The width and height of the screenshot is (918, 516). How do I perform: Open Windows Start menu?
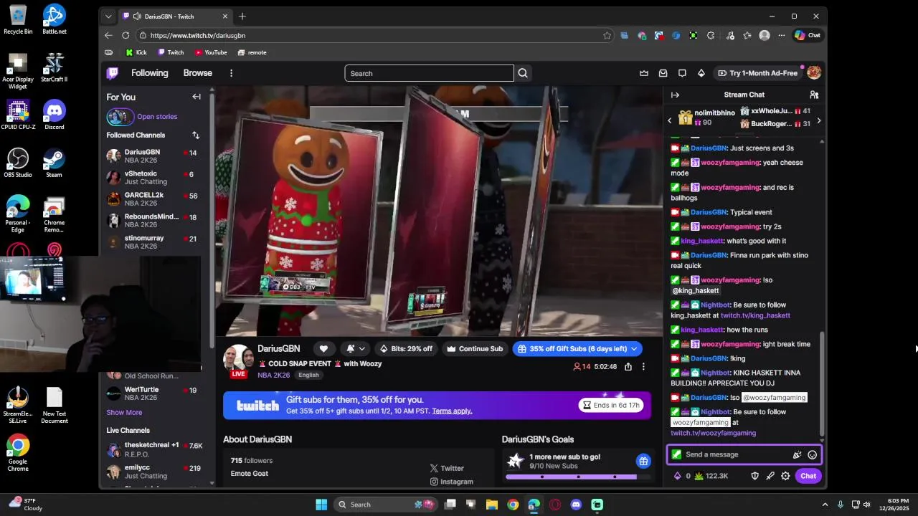coord(321,505)
